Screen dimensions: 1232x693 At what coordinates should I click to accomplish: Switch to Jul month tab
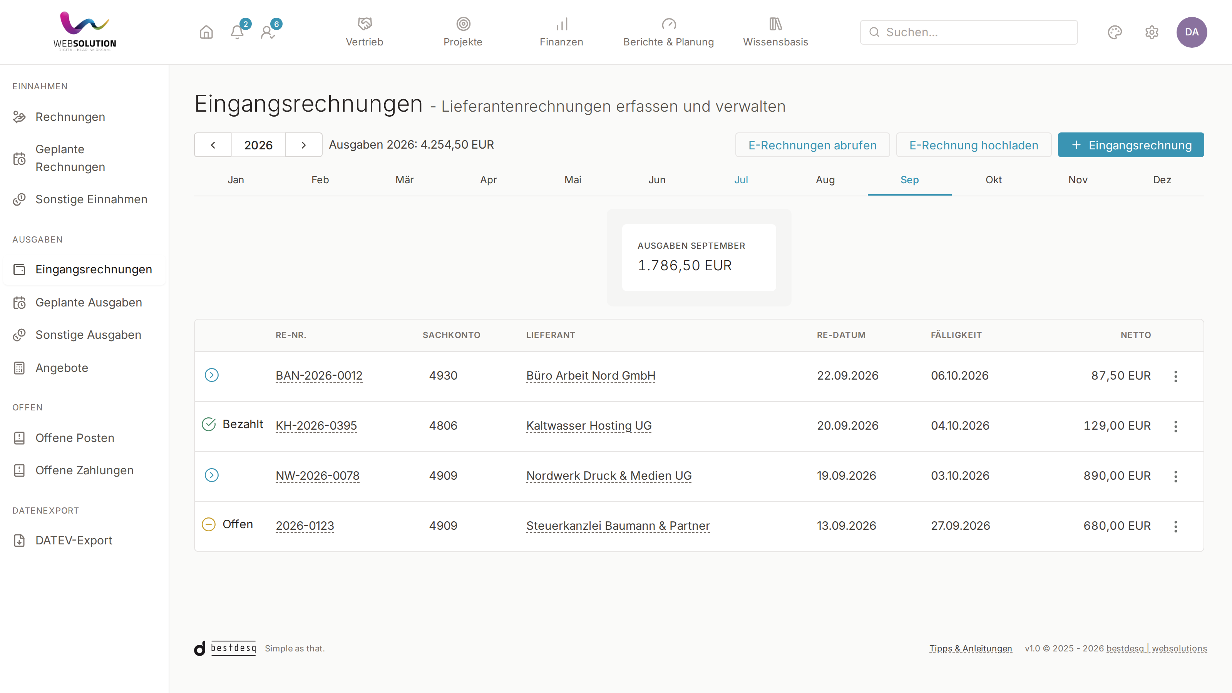(x=741, y=180)
